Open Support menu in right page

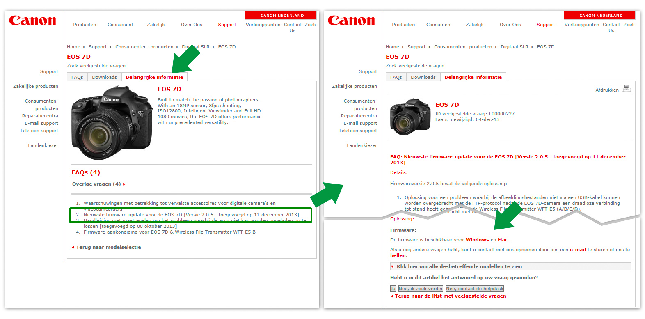pos(546,25)
